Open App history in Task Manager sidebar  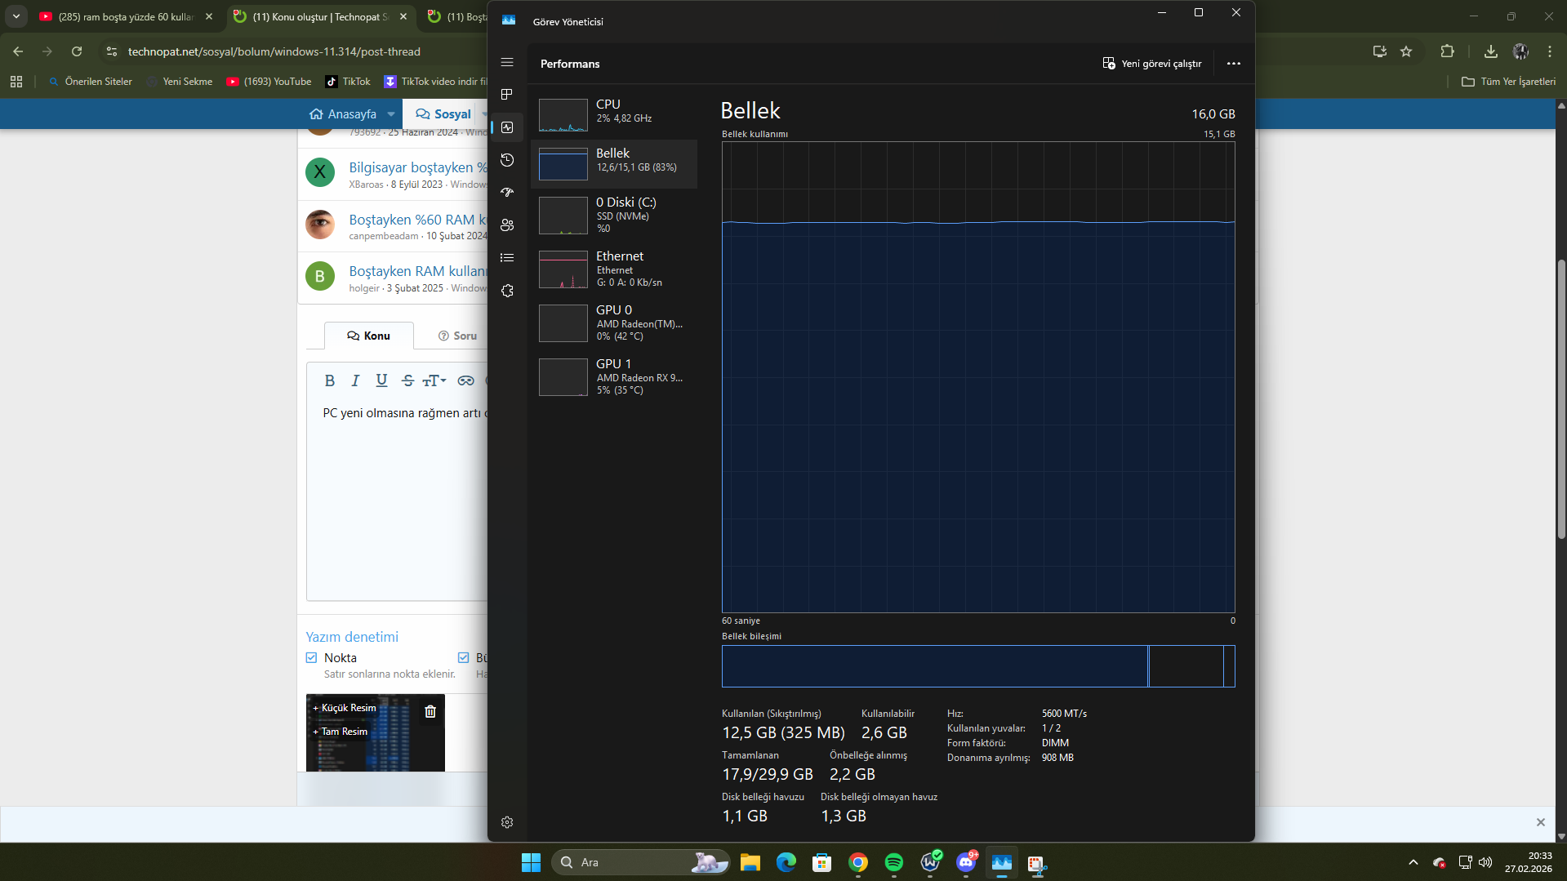[507, 160]
